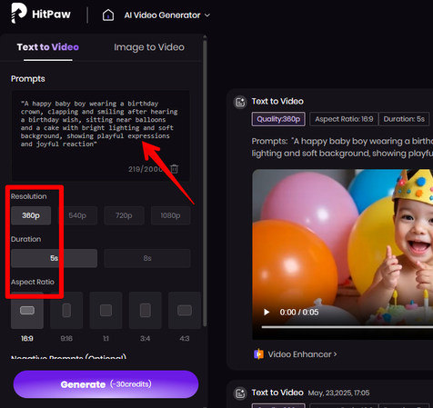Select 360p resolution
Viewport: 433px width, 408px height.
[31, 215]
